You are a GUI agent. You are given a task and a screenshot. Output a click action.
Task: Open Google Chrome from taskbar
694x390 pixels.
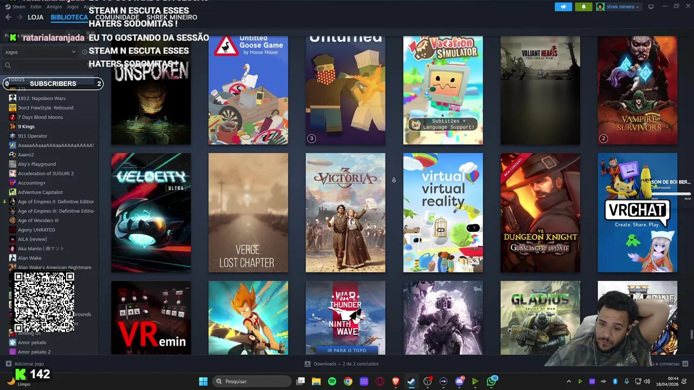[348, 381]
